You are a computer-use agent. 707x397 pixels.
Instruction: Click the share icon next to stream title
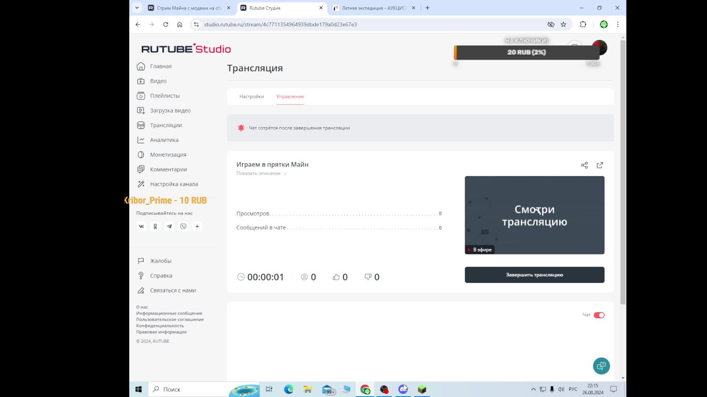coord(584,165)
